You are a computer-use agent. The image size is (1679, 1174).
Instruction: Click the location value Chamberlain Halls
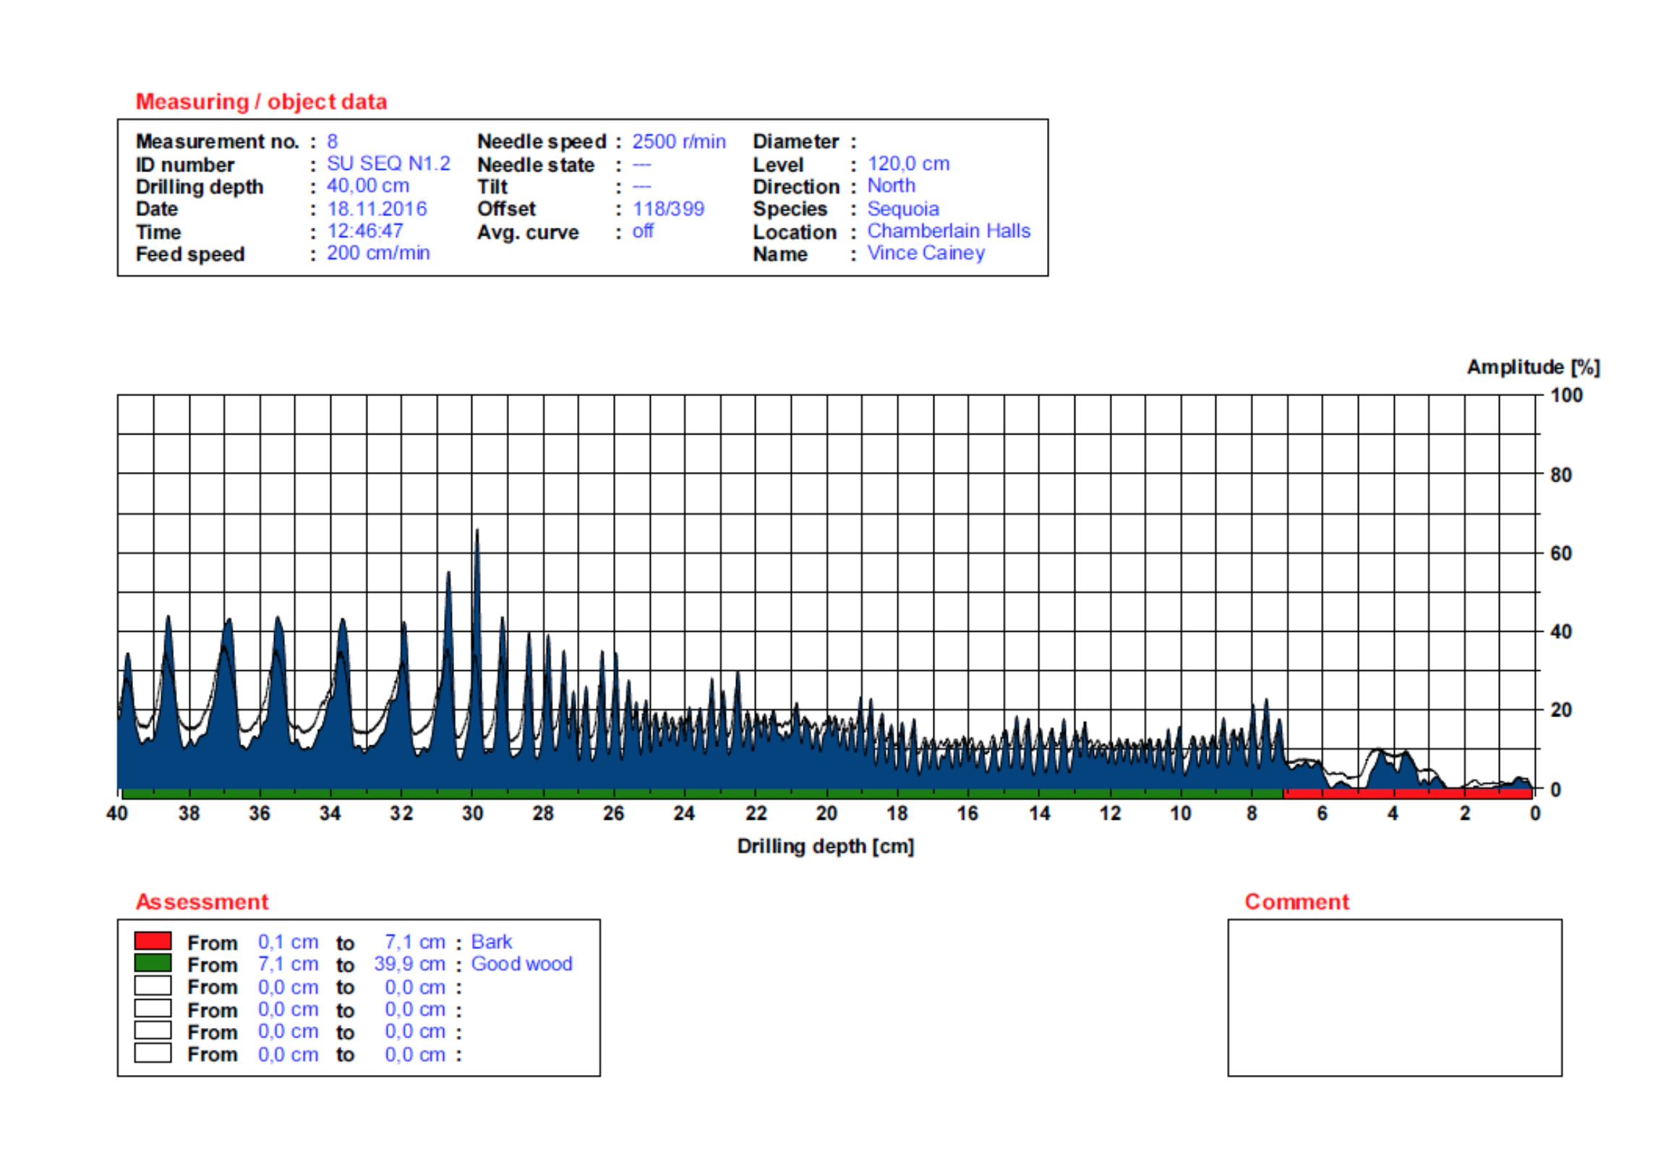point(949,231)
